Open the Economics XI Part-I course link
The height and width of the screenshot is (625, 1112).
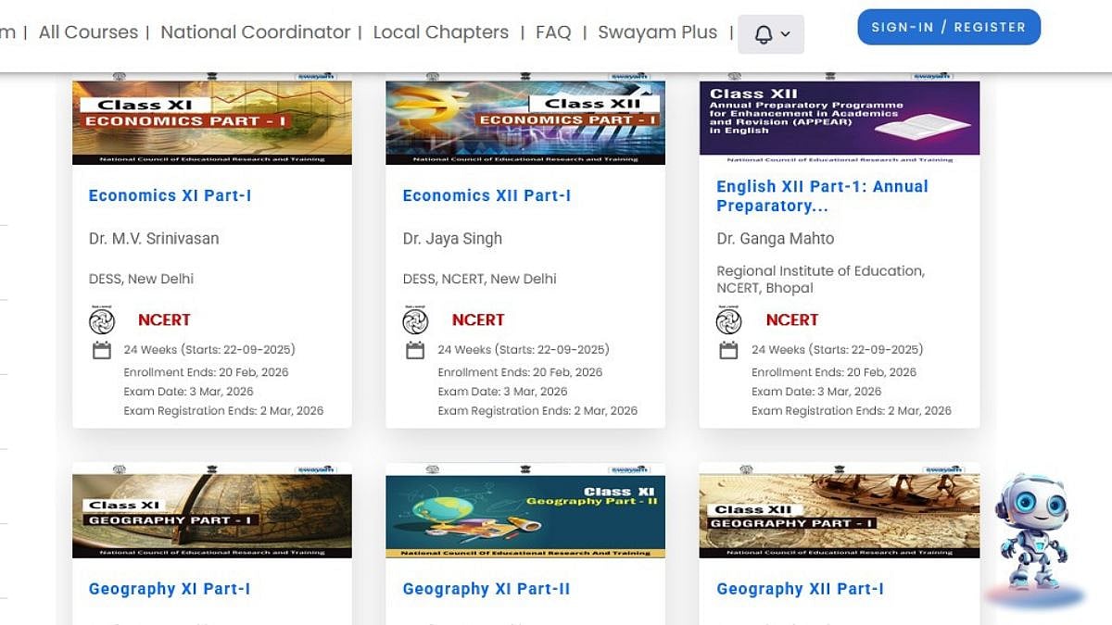[170, 195]
